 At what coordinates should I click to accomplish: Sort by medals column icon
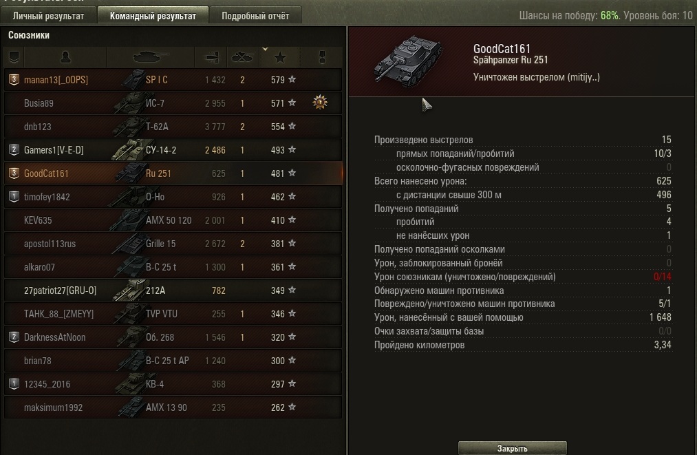pos(322,57)
